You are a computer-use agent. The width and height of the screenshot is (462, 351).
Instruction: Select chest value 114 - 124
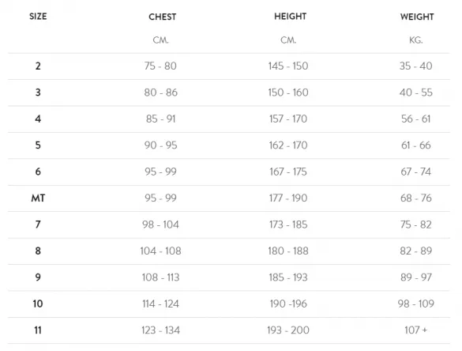coord(160,304)
